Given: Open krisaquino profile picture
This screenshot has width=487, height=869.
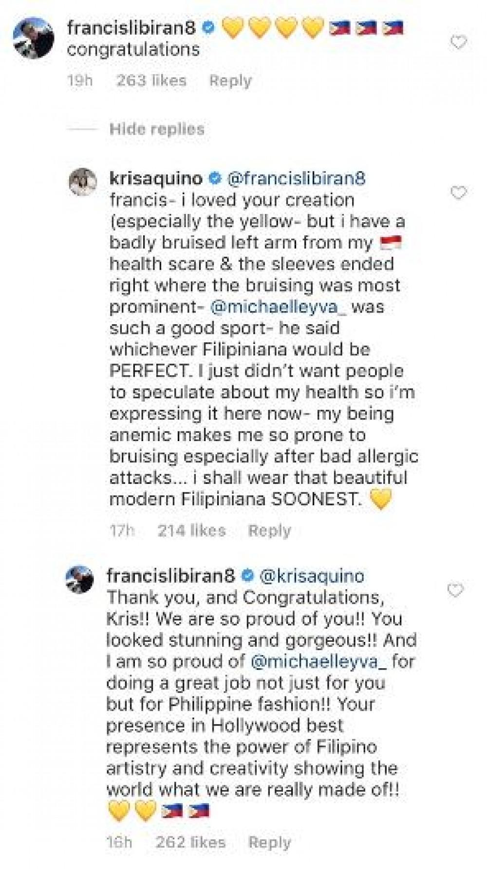Looking at the screenshot, I should pos(85,181).
